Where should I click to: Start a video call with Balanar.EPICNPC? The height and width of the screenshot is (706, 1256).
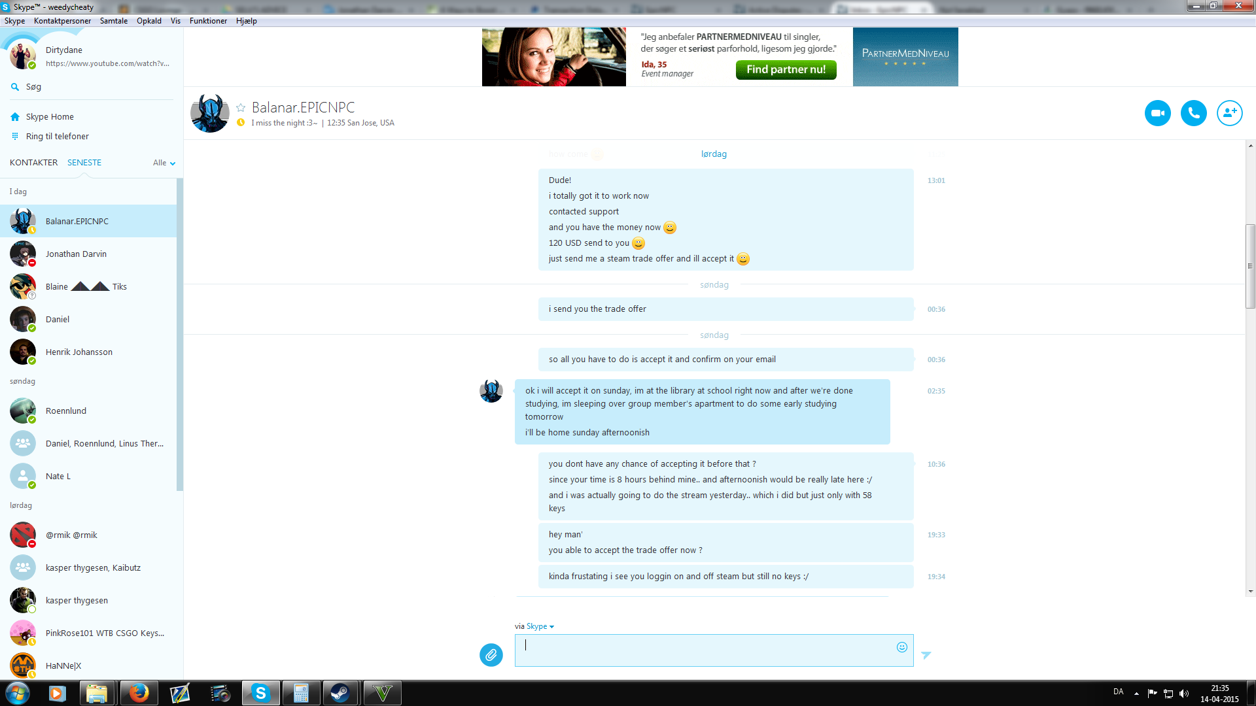coord(1157,113)
